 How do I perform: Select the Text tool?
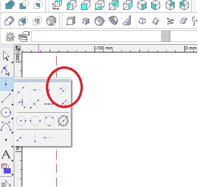(6, 154)
